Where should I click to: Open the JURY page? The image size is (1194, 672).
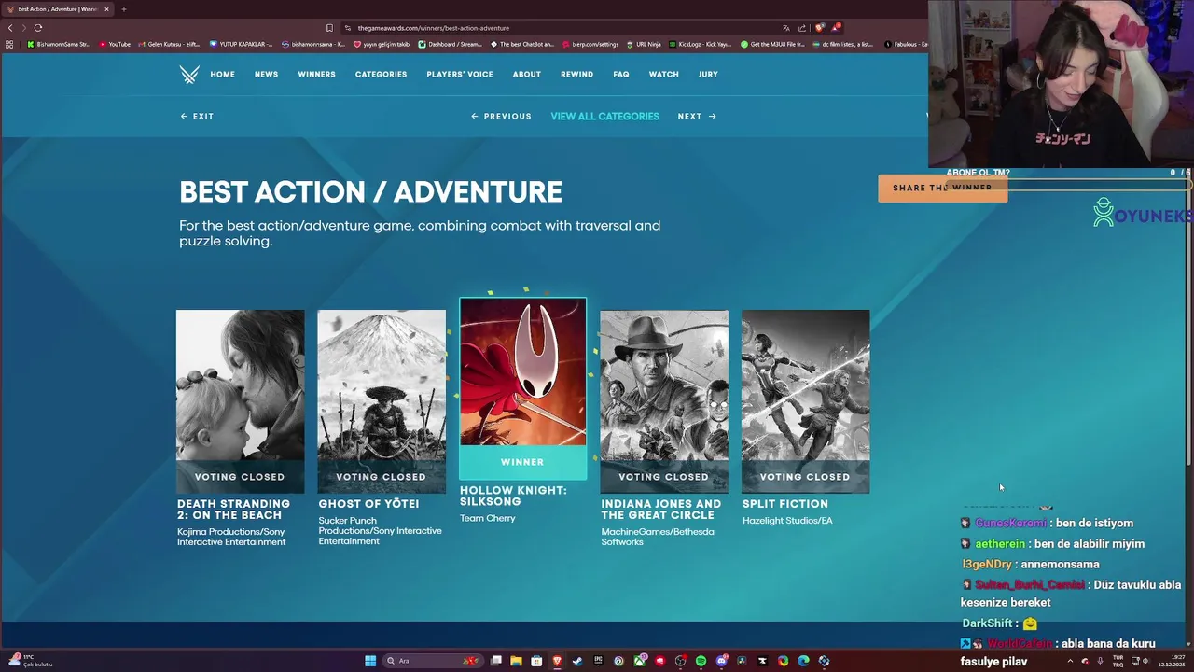[708, 75]
